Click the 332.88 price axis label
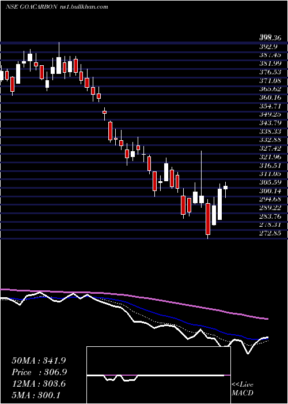 [270, 140]
